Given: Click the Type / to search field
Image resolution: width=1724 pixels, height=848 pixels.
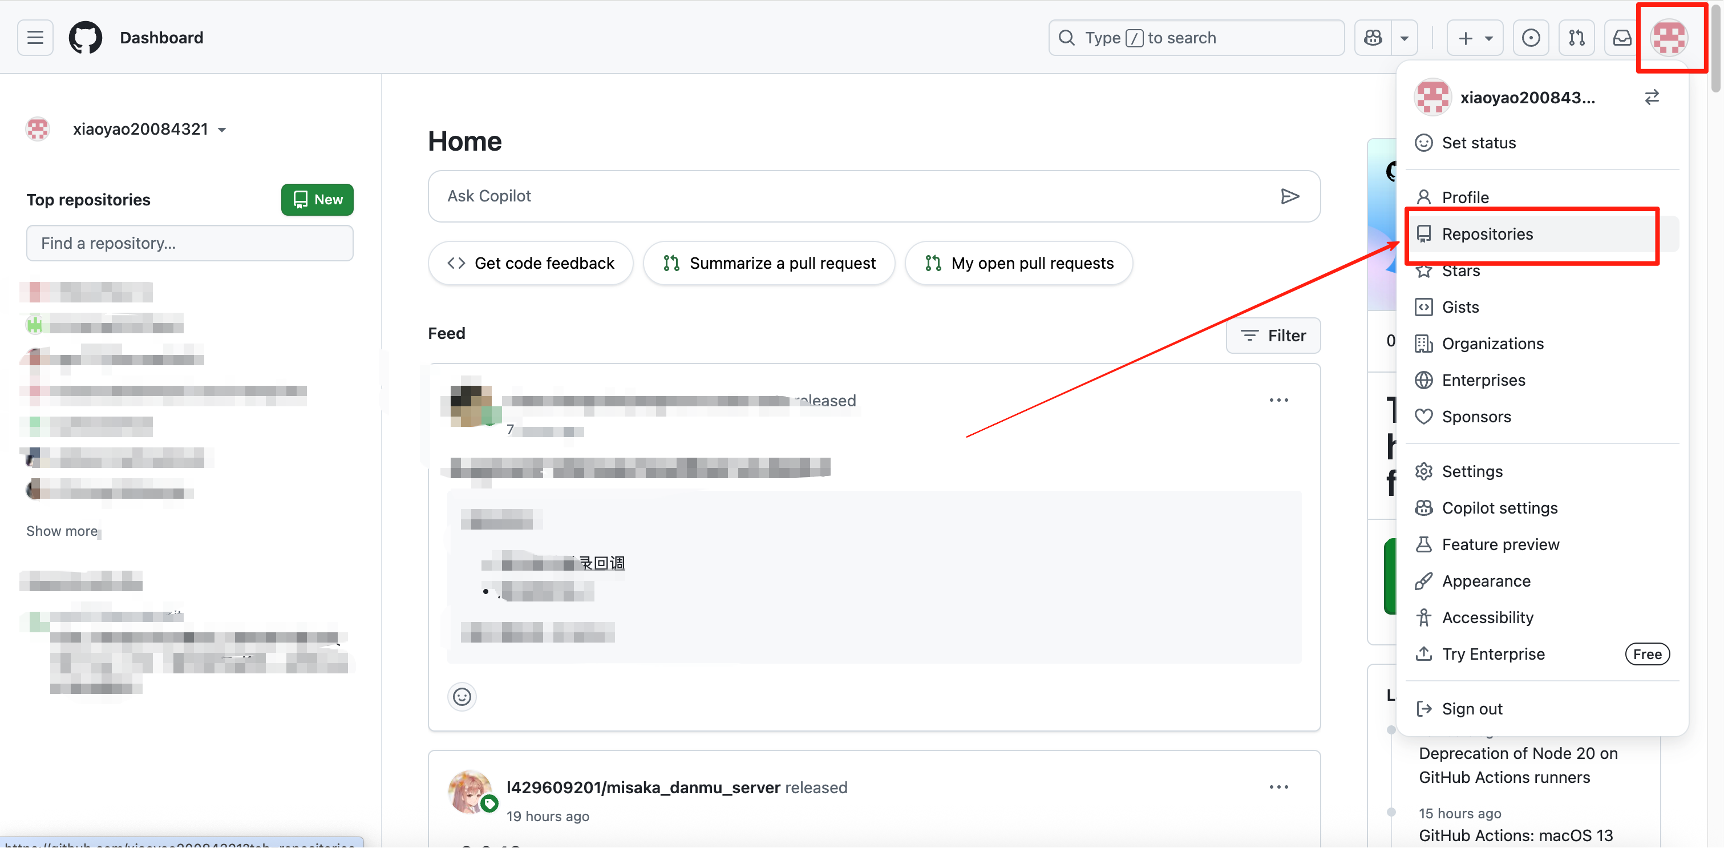Looking at the screenshot, I should pos(1196,38).
